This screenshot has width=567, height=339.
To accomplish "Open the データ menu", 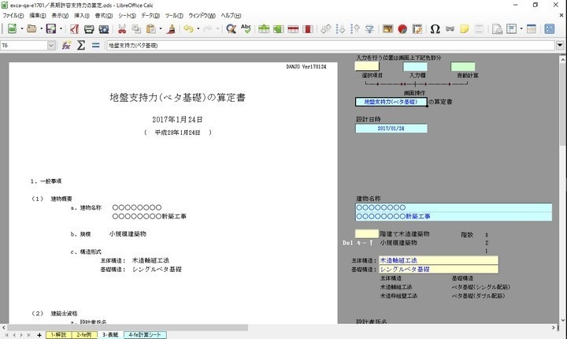I will coord(150,16).
